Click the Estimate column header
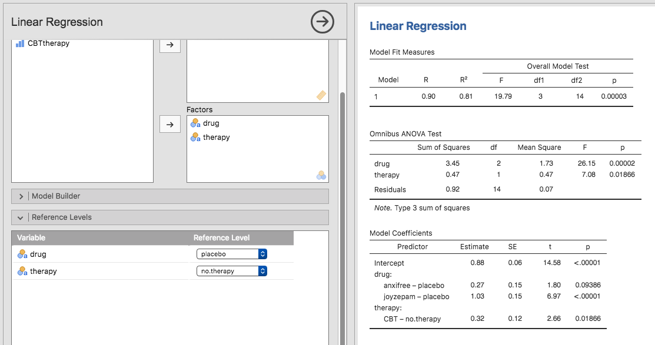 tap(474, 247)
